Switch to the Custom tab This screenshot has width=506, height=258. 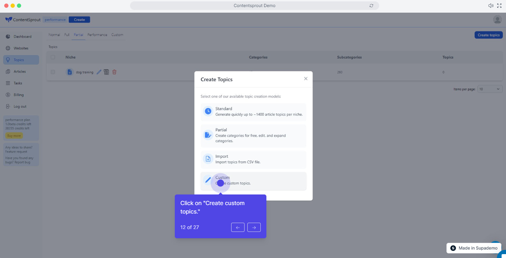[117, 35]
